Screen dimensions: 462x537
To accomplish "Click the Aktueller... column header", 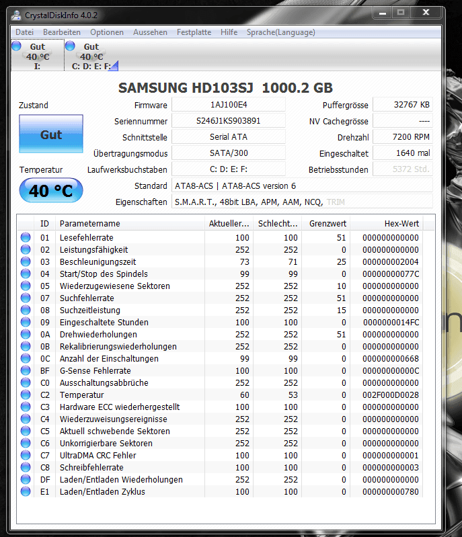I will click(x=229, y=224).
